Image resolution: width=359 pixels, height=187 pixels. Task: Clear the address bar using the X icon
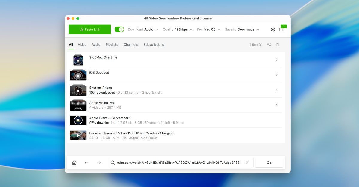(247, 163)
